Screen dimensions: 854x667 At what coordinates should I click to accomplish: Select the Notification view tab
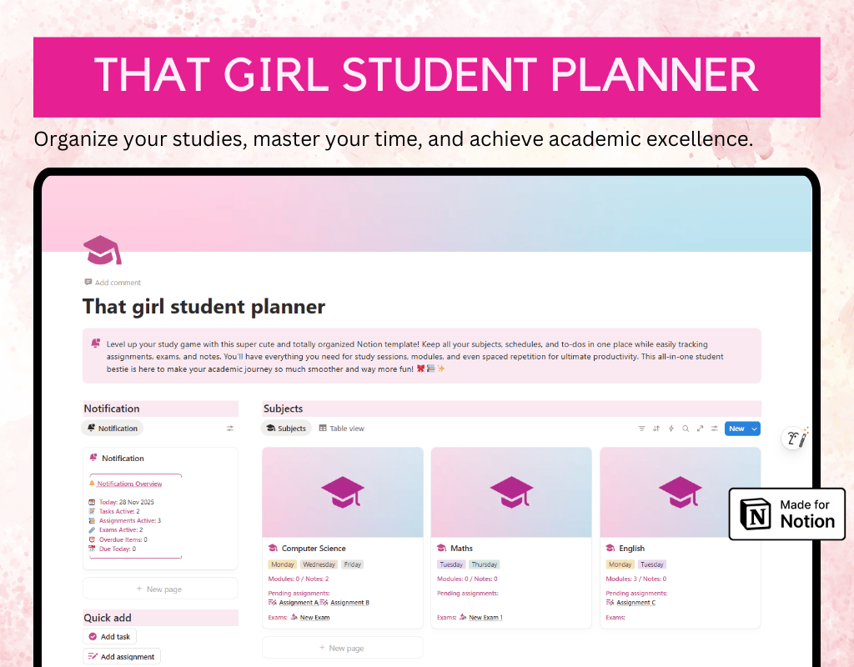(113, 429)
